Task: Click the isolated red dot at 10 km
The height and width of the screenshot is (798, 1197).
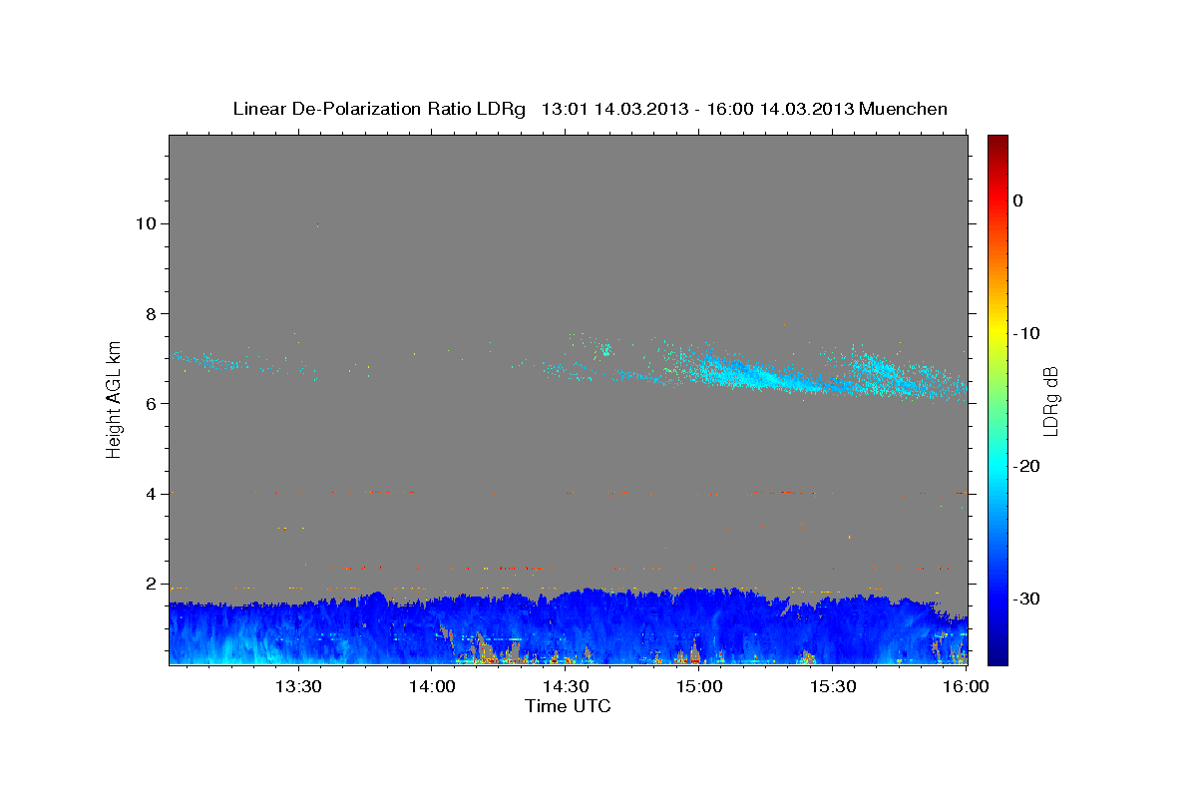Action: 317,224
